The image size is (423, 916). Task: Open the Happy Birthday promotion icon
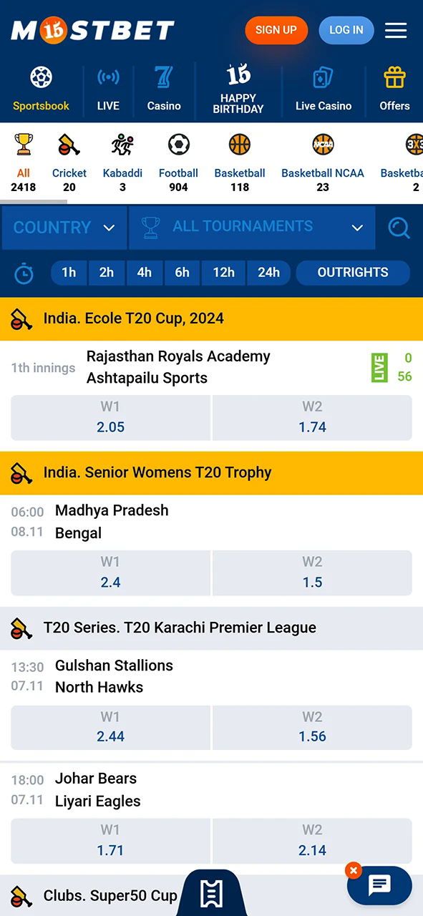[x=238, y=75]
